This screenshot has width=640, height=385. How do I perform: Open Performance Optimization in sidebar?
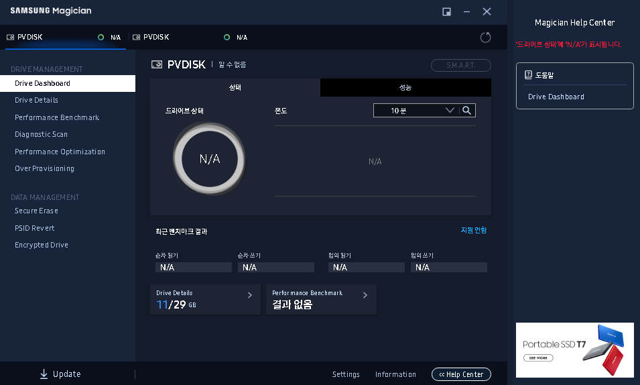[60, 152]
